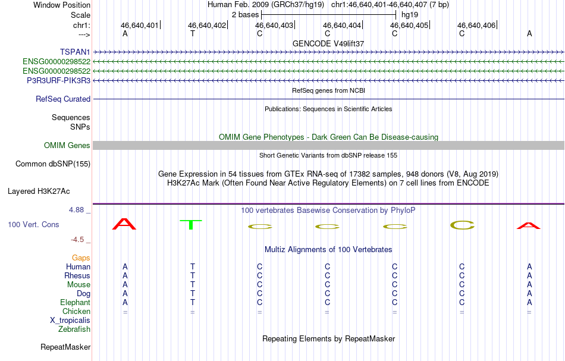Click the GENCODE V49lift37 track title

click(x=328, y=43)
